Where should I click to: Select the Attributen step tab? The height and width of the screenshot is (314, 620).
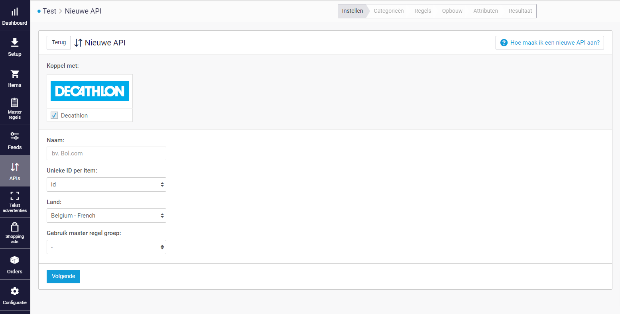486,11
